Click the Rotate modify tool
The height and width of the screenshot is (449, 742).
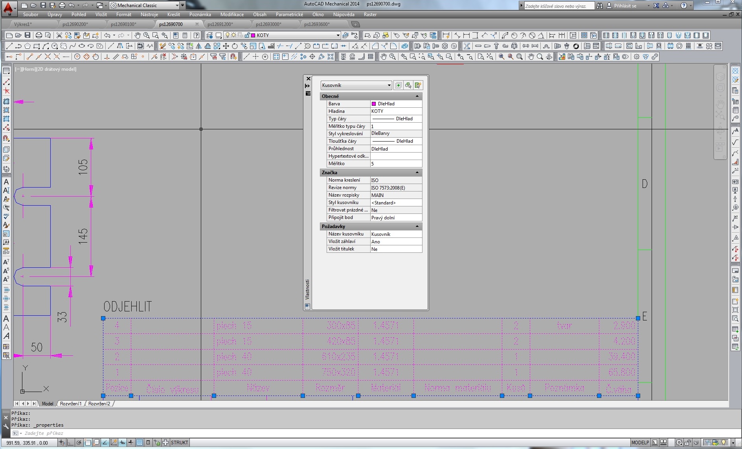[x=235, y=46]
